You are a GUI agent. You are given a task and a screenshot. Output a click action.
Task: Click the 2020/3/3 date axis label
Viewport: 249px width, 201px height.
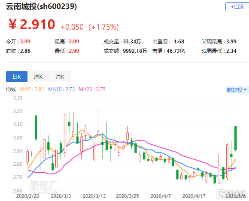[61, 196]
